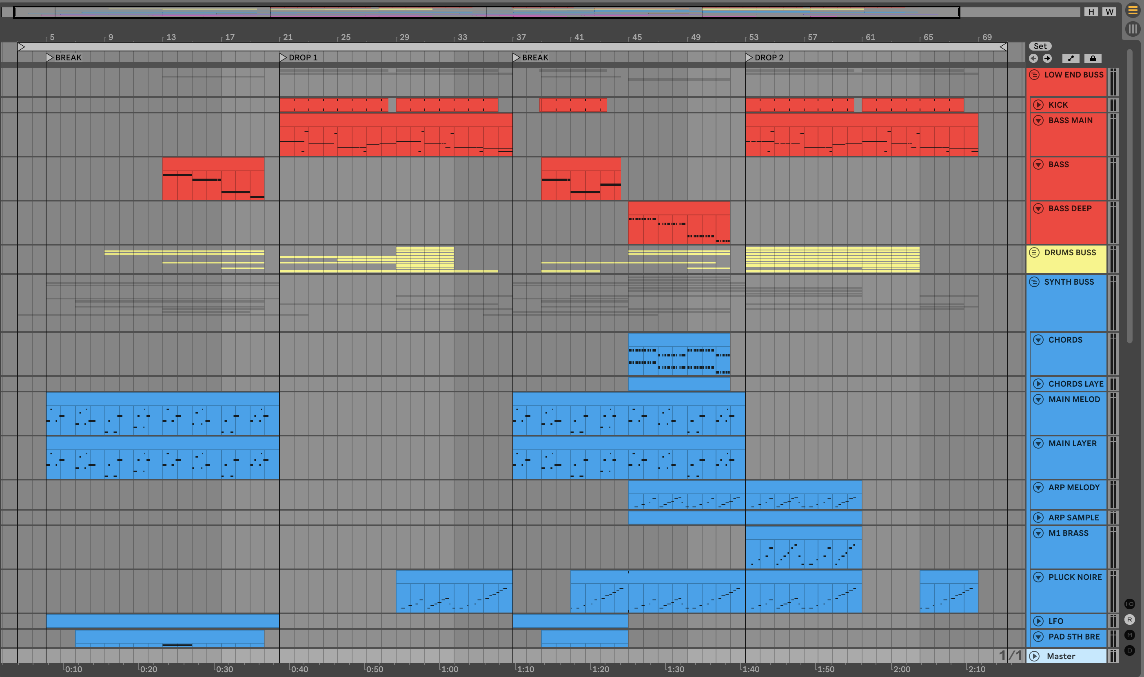
Task: Switch to Session View selector icon
Action: pos(1133,29)
